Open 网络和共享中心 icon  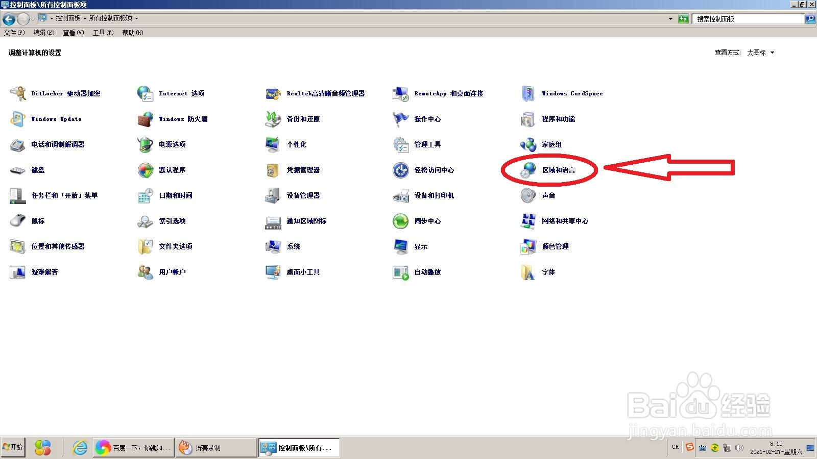pos(528,221)
